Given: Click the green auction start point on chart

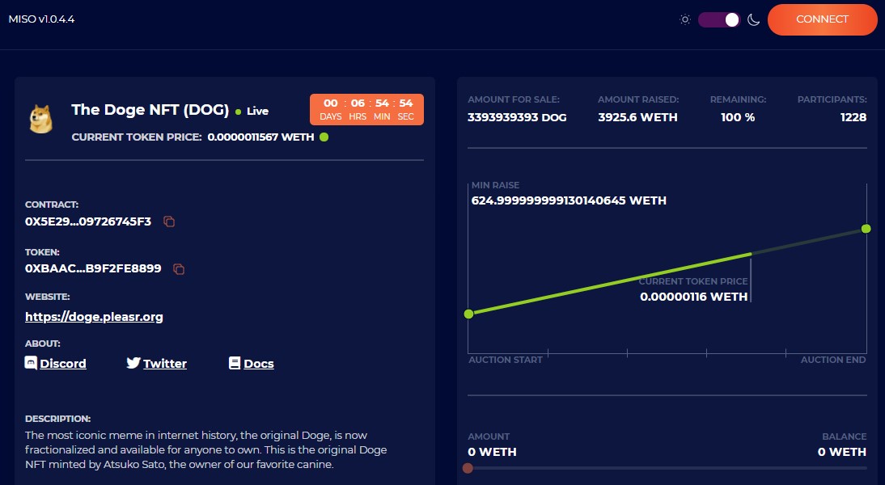Looking at the screenshot, I should point(468,314).
